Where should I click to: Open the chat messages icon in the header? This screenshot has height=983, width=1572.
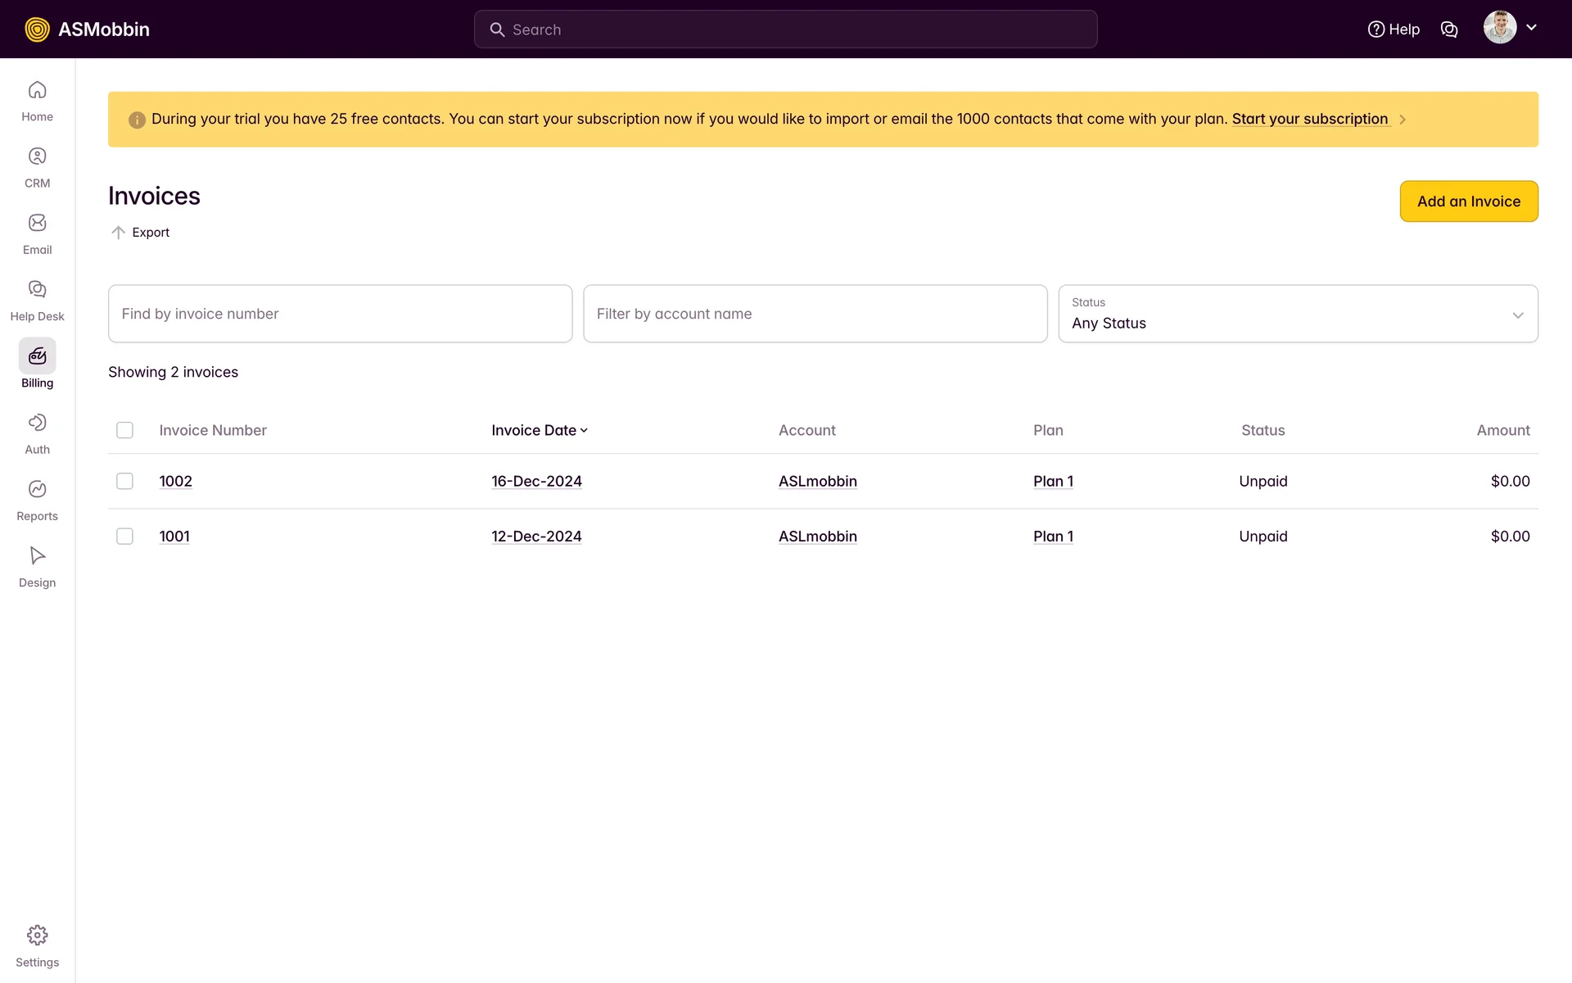tap(1449, 29)
